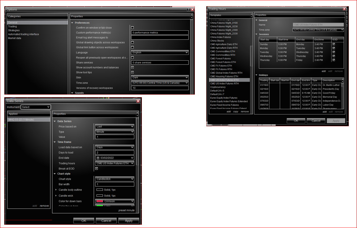Click the help question mark icon in Options window
Image resolution: width=357 pixels, height=228 pixels.
[188, 9]
